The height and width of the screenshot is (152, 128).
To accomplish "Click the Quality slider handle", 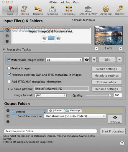I will pos(110,95).
